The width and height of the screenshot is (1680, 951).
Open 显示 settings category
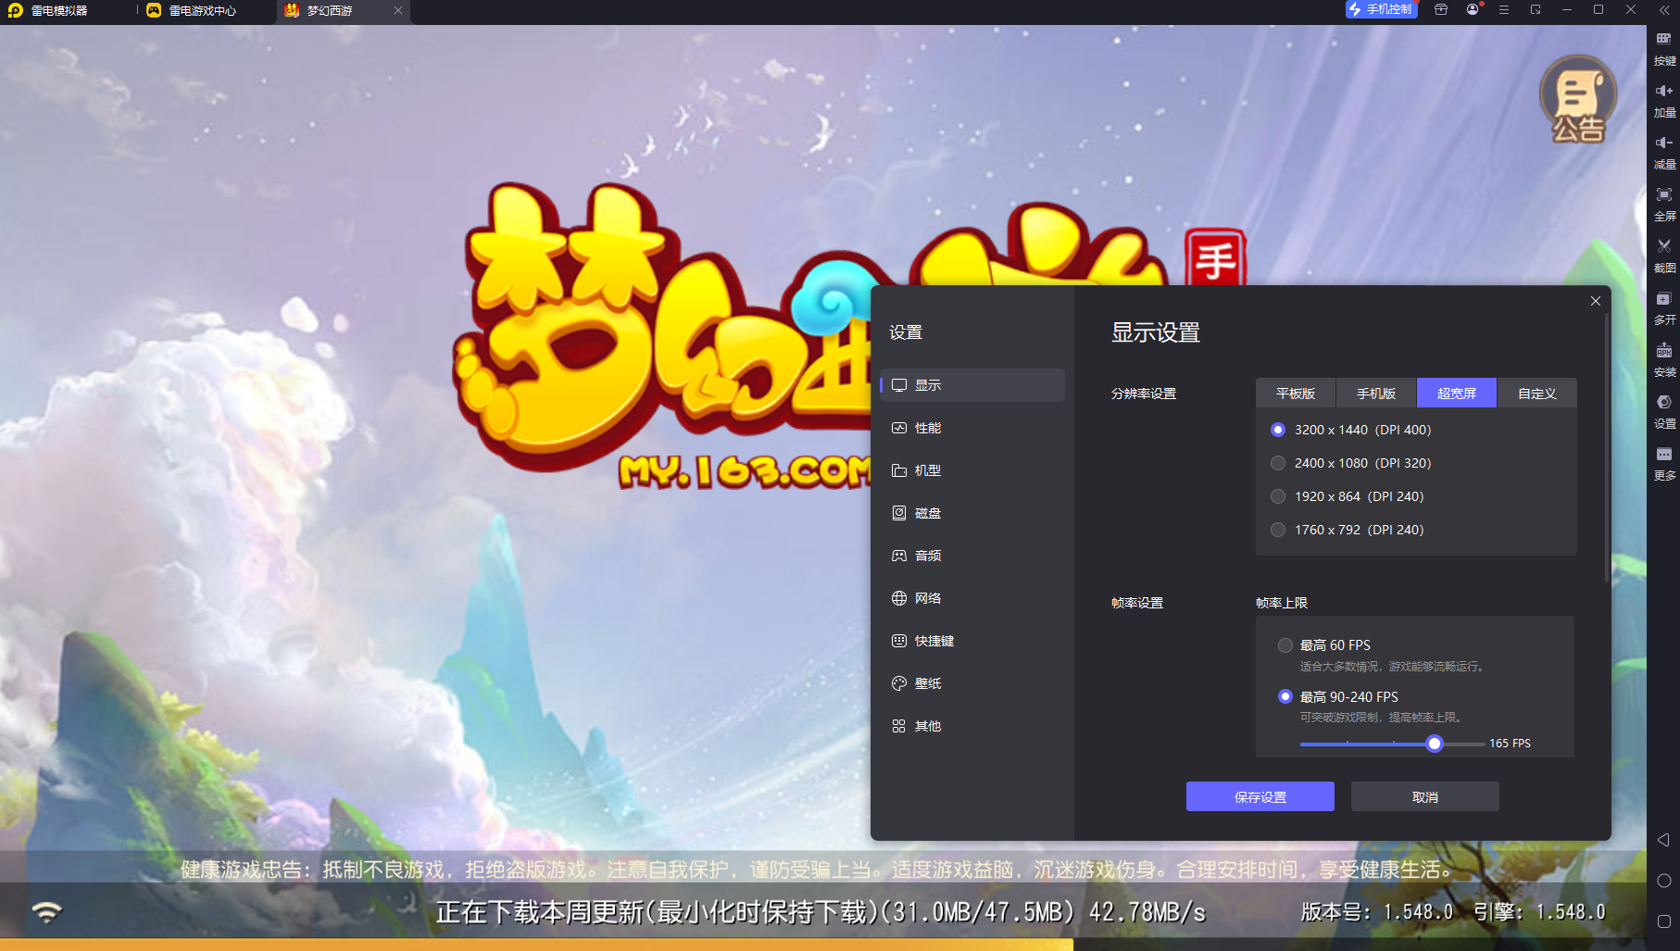pos(972,385)
